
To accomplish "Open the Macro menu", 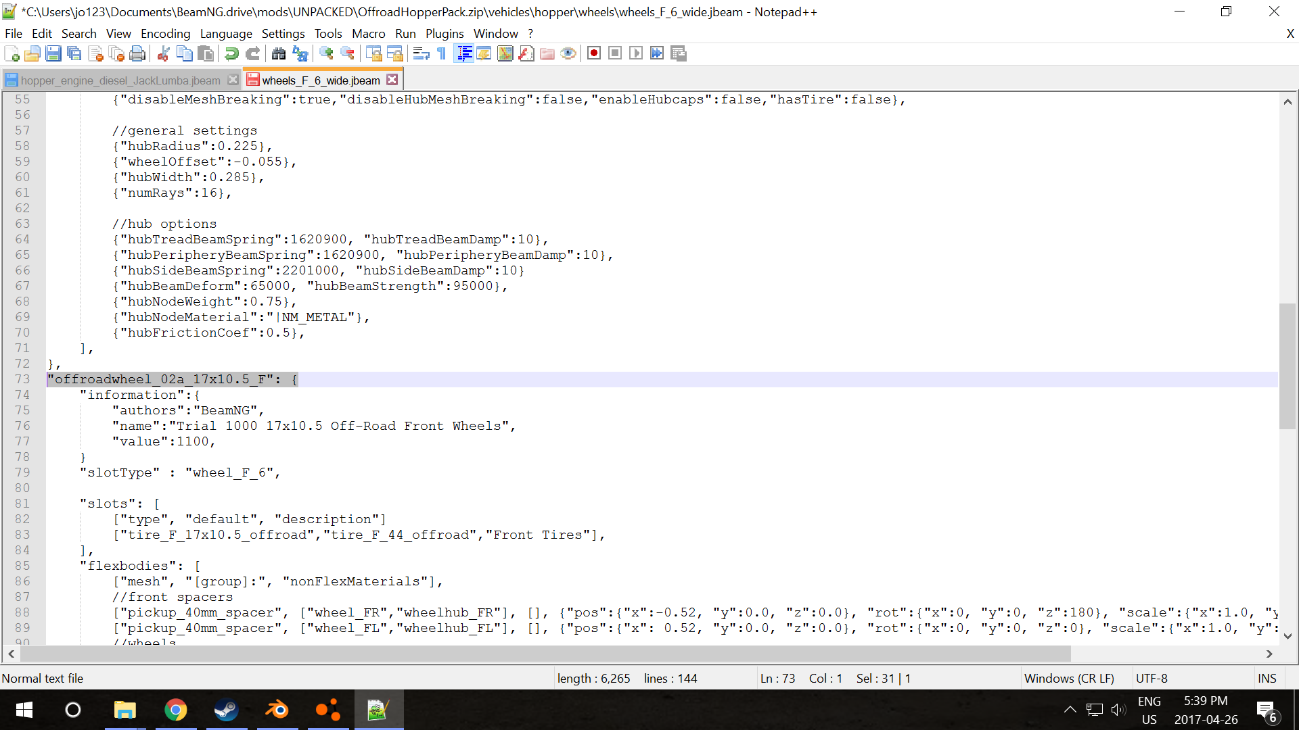I will (x=369, y=34).
